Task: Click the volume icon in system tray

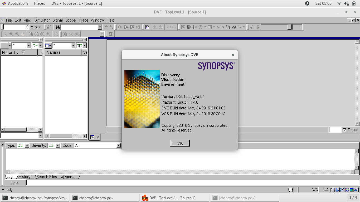Action: tap(346, 3)
